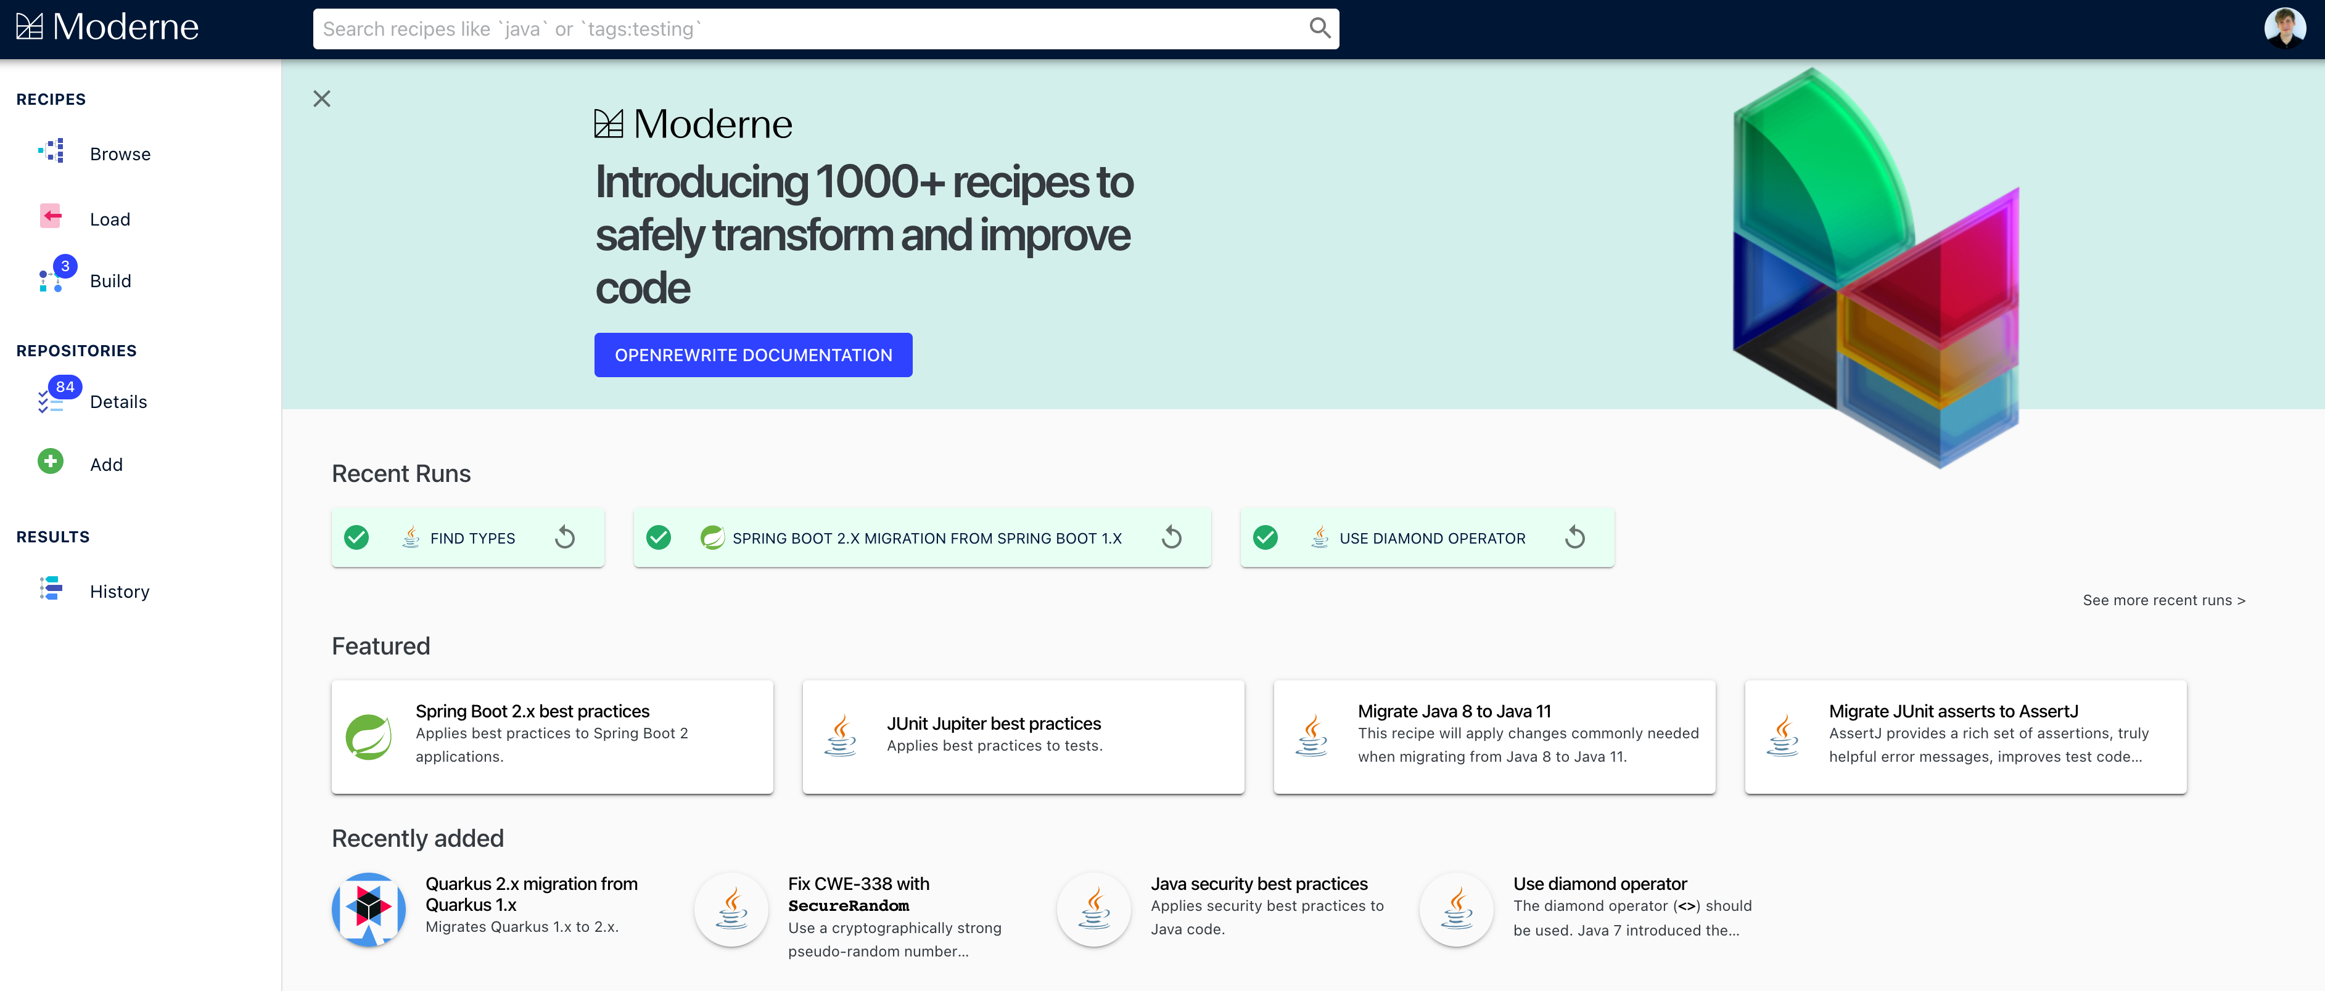Click Spring leaf icon on migration run
Viewport: 2325px width, 991px height.
pyautogui.click(x=712, y=537)
